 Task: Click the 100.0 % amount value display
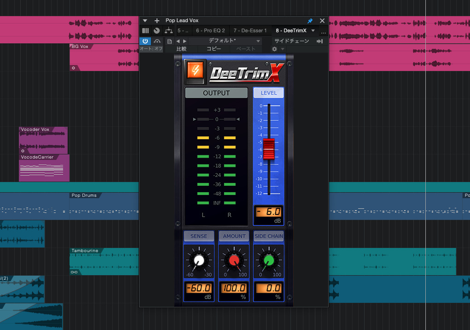pos(234,288)
